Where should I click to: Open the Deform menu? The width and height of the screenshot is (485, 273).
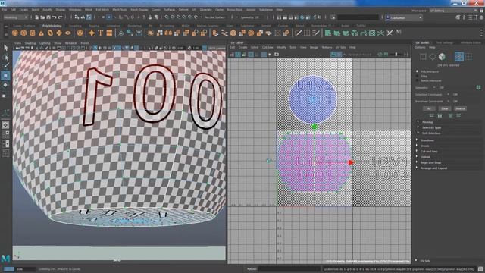pyautogui.click(x=183, y=10)
